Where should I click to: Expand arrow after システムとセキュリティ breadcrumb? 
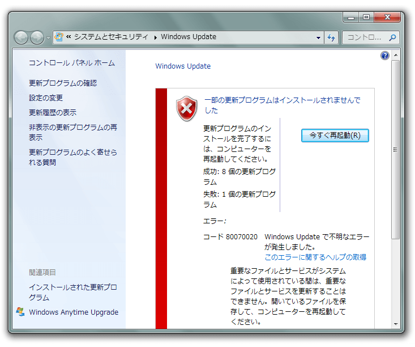[155, 37]
